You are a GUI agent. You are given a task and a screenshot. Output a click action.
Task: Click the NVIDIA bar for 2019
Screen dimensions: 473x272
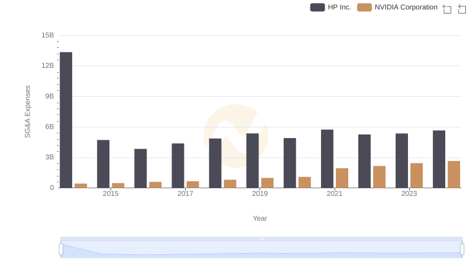(267, 183)
